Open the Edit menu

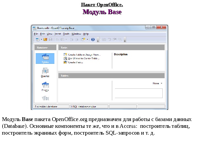[42, 34]
